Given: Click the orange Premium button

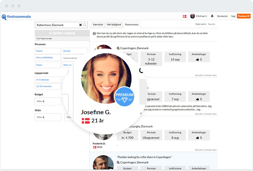Looking at the screenshot, I should [244, 16].
